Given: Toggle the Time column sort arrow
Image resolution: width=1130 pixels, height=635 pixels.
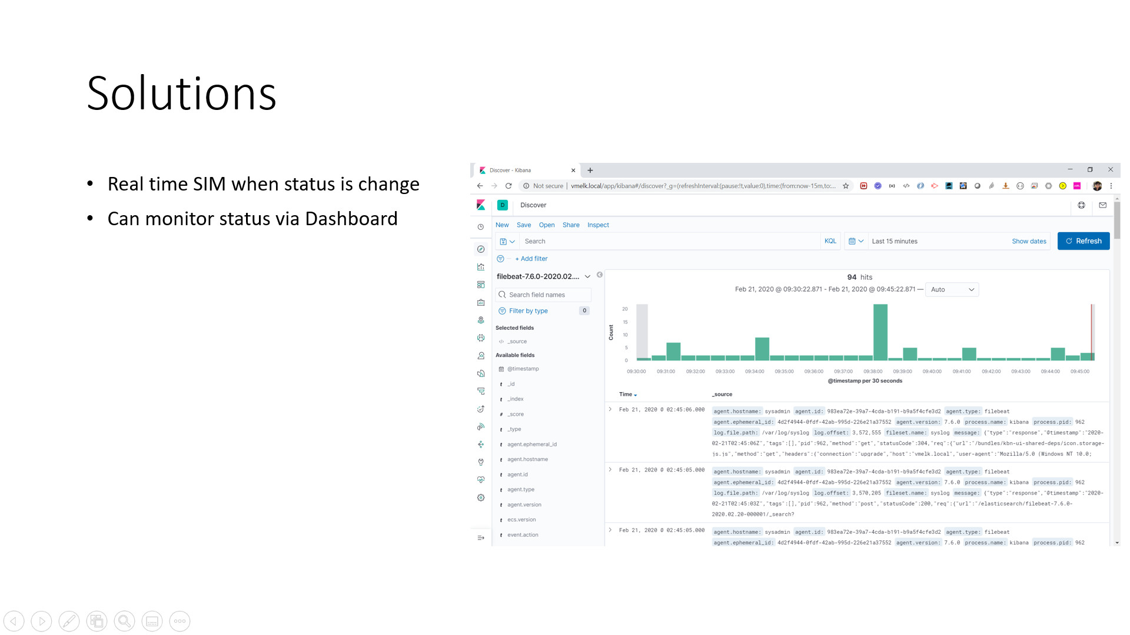Looking at the screenshot, I should [x=636, y=395].
